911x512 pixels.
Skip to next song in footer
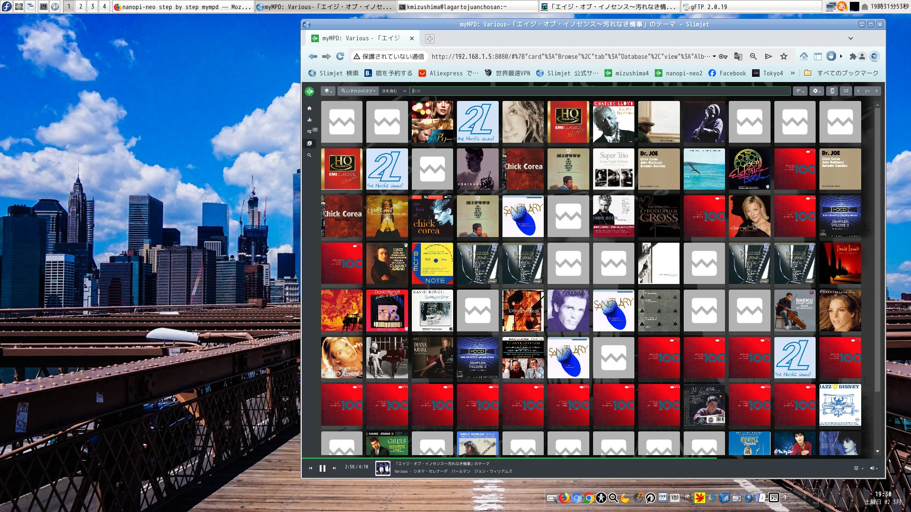(x=335, y=468)
